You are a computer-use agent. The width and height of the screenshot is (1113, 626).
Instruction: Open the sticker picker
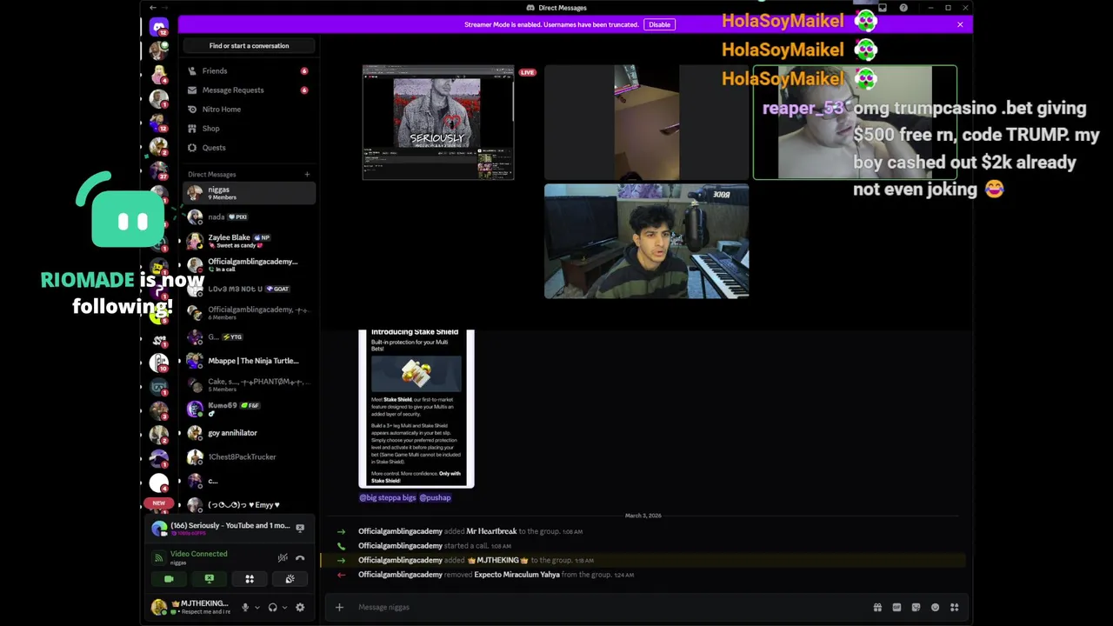point(916,608)
